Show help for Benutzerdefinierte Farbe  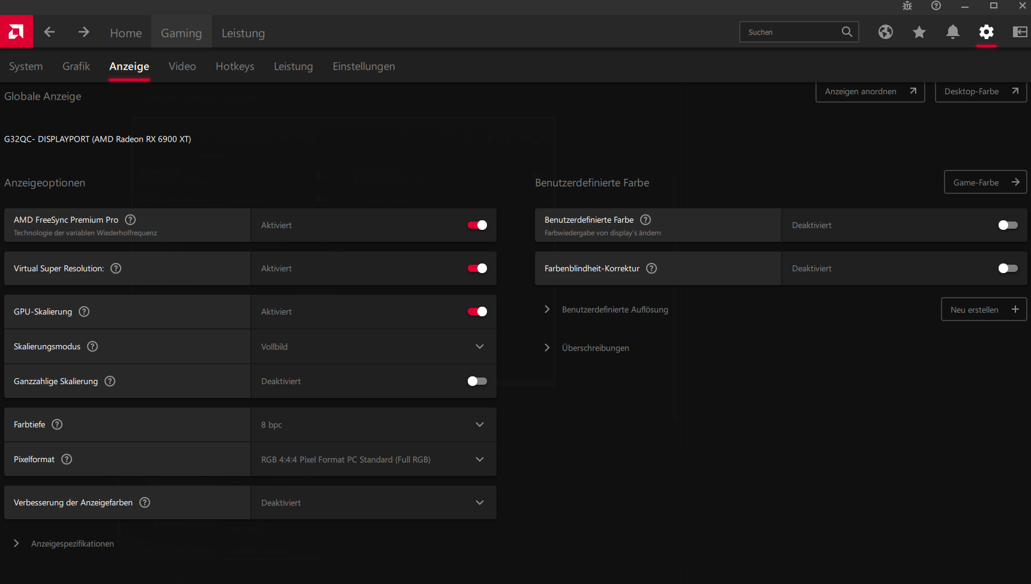coord(646,220)
